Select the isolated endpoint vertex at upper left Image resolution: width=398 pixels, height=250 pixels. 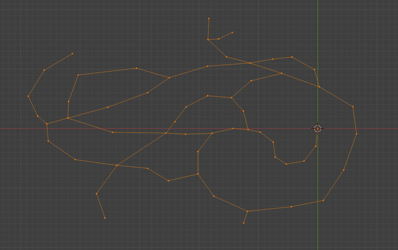pos(72,54)
